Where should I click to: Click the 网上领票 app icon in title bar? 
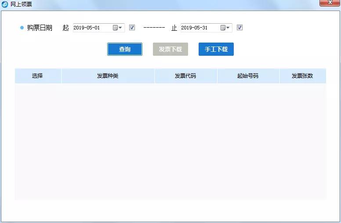5,4
